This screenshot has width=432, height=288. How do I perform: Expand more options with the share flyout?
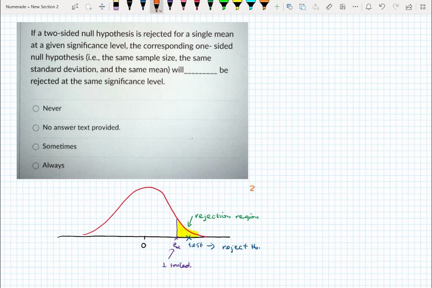coord(408,6)
